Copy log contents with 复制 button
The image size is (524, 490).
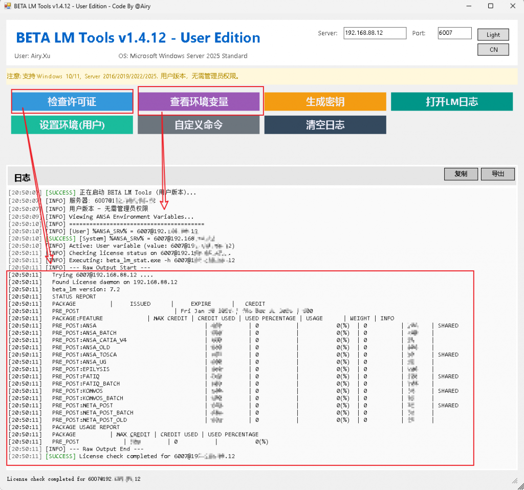click(x=461, y=174)
